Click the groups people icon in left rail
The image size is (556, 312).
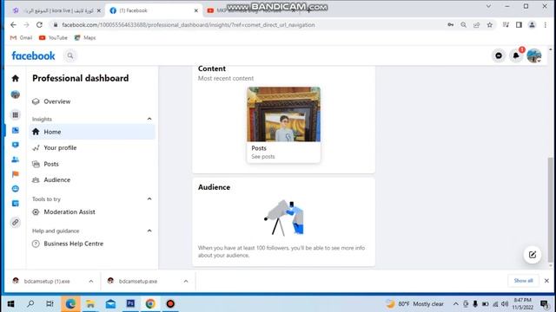(16, 159)
